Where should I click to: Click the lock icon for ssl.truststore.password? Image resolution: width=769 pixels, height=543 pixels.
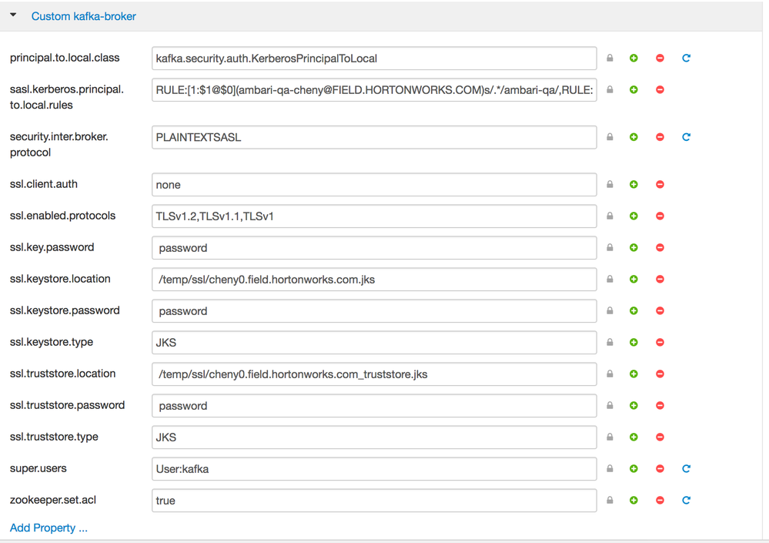(610, 406)
